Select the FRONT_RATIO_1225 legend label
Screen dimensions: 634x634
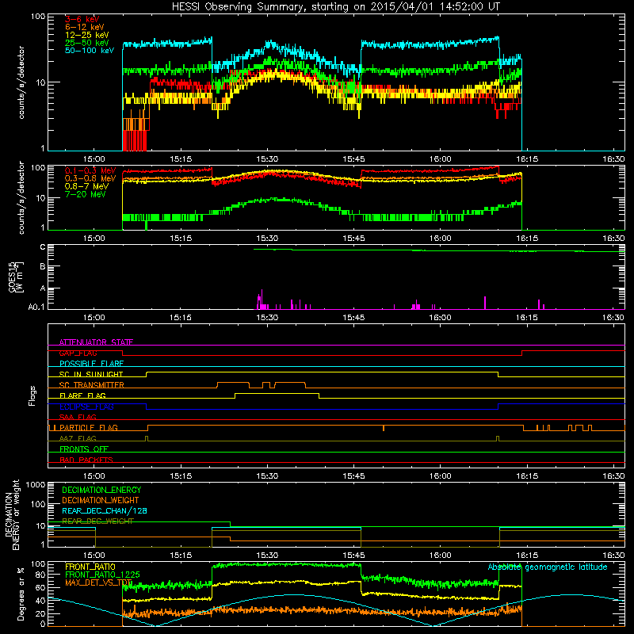(102, 575)
